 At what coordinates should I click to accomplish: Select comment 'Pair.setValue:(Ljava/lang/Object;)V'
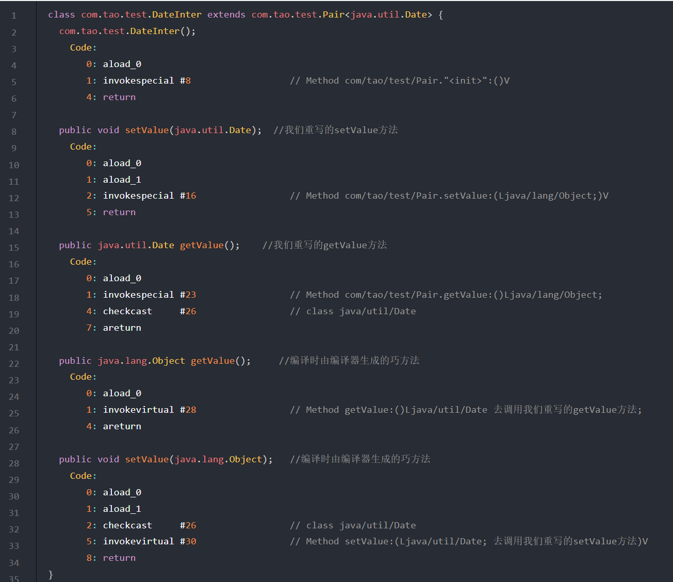[x=513, y=196]
